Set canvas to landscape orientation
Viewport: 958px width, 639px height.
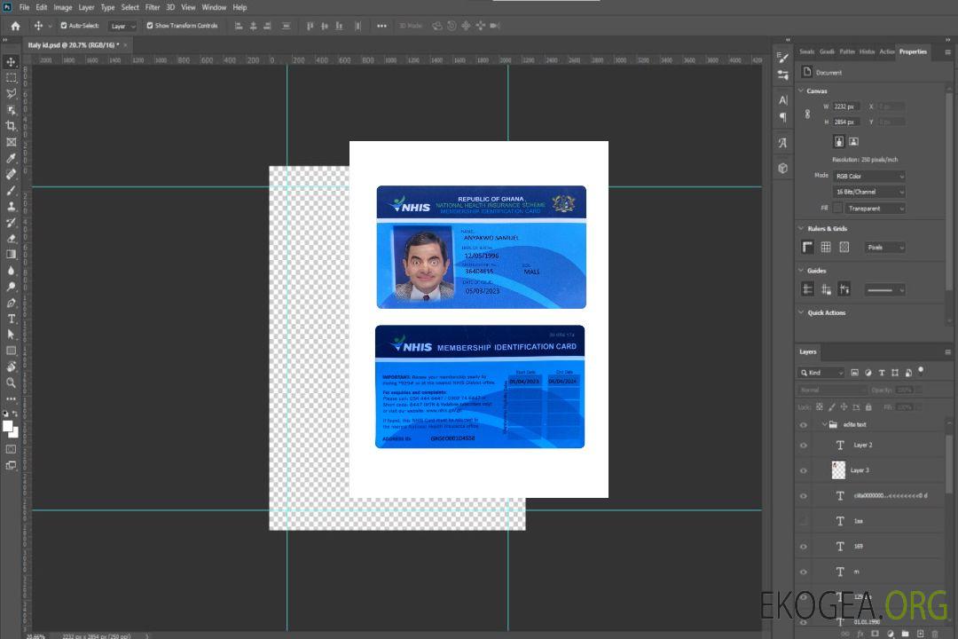coord(853,141)
